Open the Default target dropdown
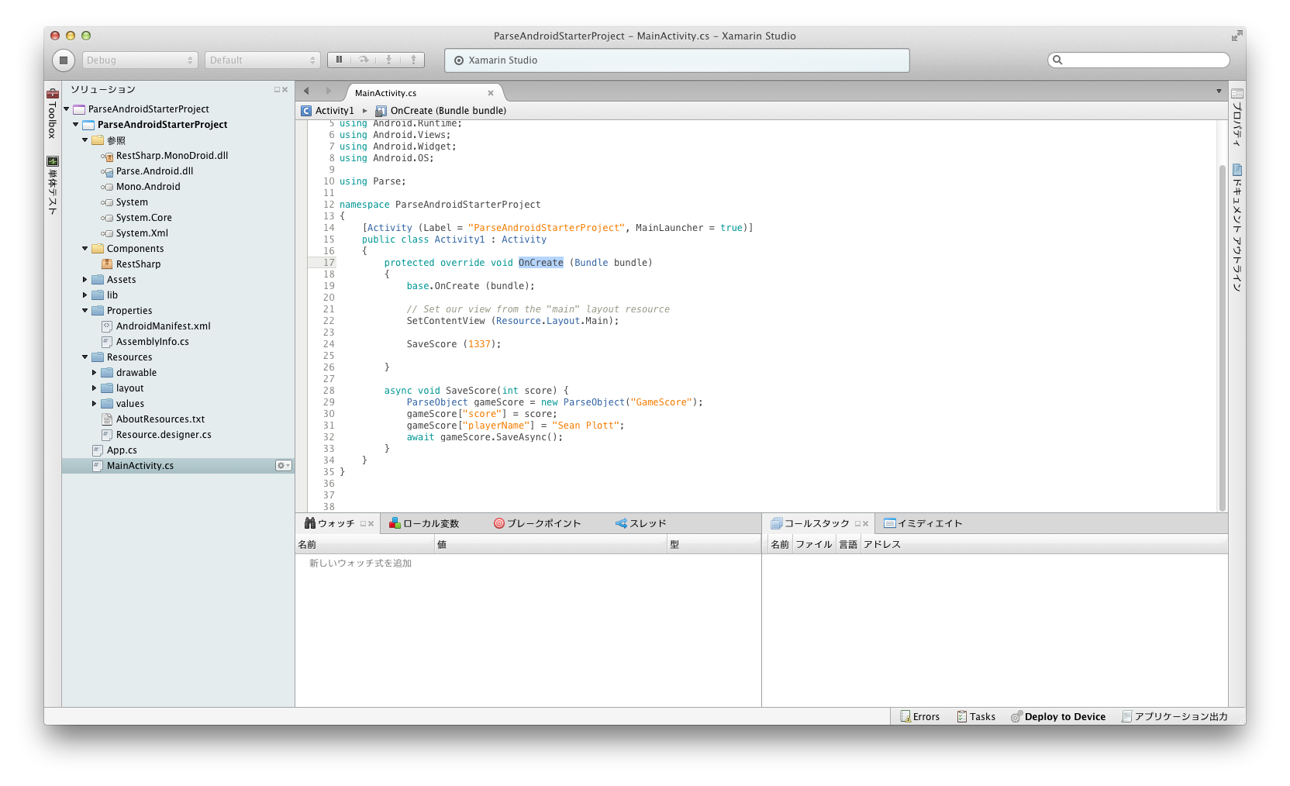This screenshot has height=786, width=1290. (x=263, y=60)
